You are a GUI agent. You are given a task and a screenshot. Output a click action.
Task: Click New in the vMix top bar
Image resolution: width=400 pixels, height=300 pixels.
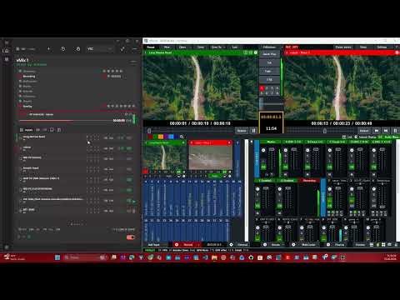coord(167,47)
